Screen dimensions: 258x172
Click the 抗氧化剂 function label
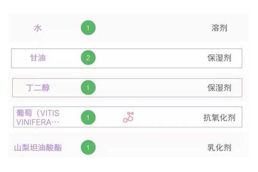pos(219,117)
